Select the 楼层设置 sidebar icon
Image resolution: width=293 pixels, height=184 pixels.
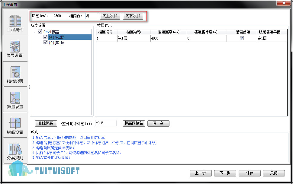[x=15, y=47]
